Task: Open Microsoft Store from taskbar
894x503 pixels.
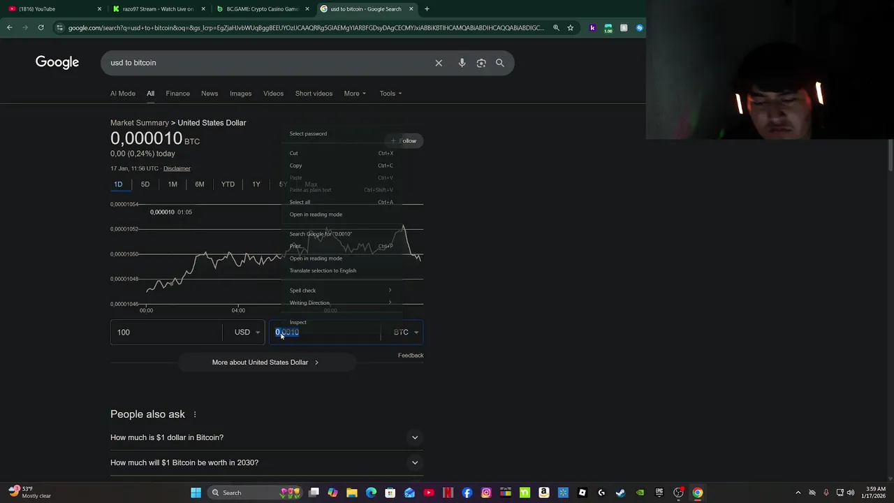Action: tap(390, 493)
